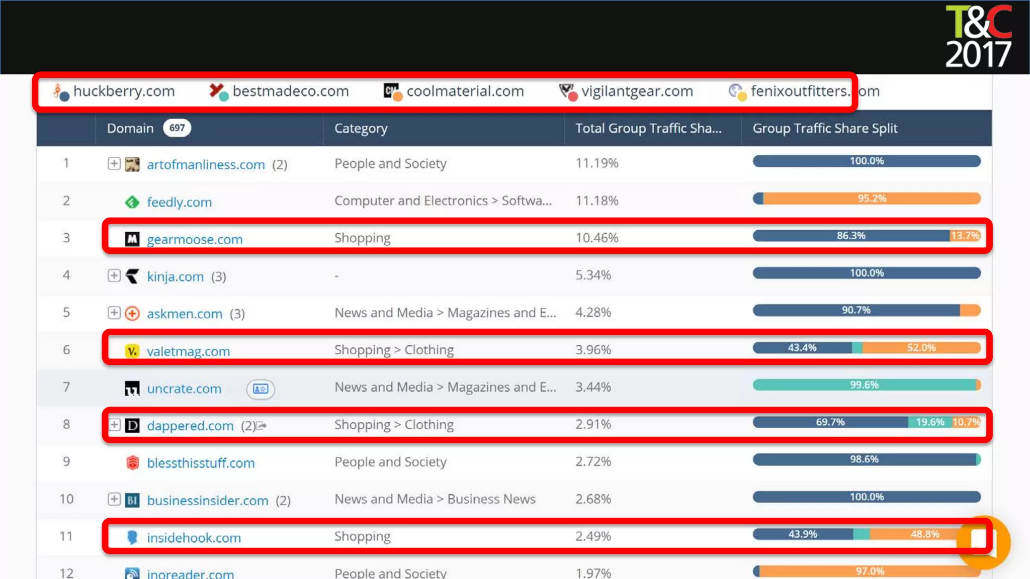Open the insidehook.com link
Viewport: 1030px width, 579px height.
coord(194,538)
